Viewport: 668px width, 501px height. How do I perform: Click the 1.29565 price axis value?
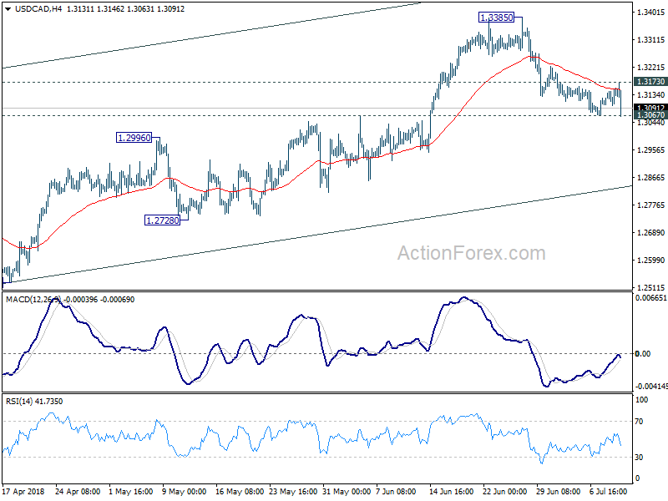point(650,150)
